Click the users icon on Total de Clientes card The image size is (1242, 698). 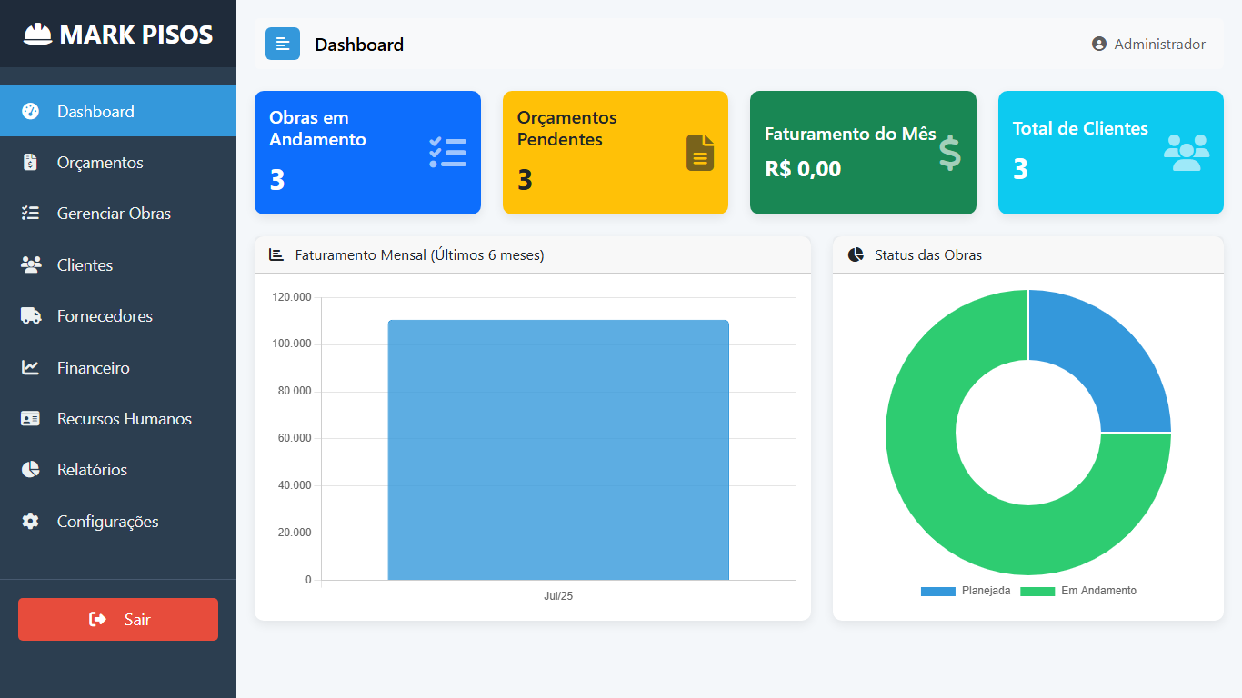(1187, 153)
